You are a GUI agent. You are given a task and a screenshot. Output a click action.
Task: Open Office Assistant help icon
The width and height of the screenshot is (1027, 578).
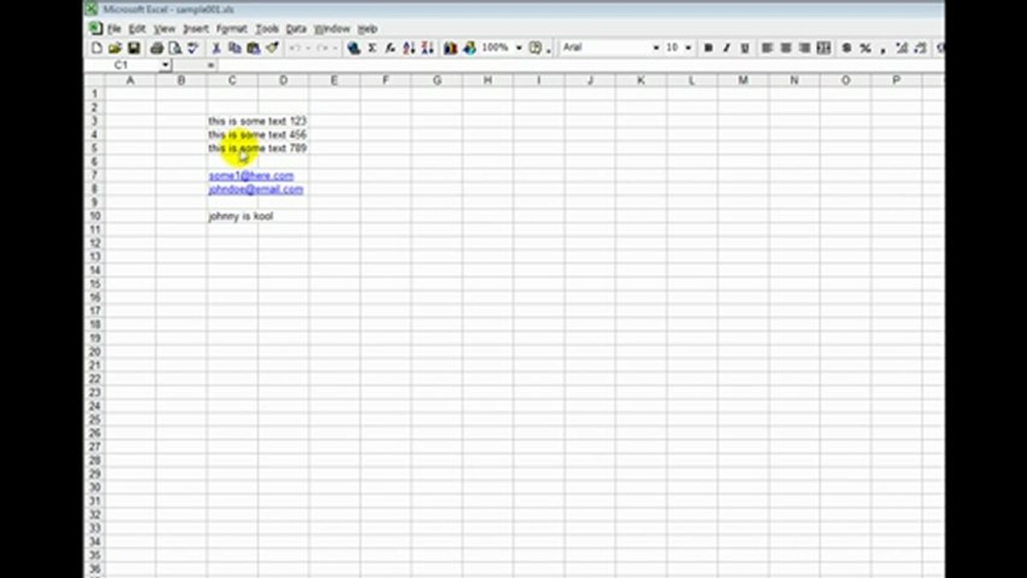click(x=536, y=48)
